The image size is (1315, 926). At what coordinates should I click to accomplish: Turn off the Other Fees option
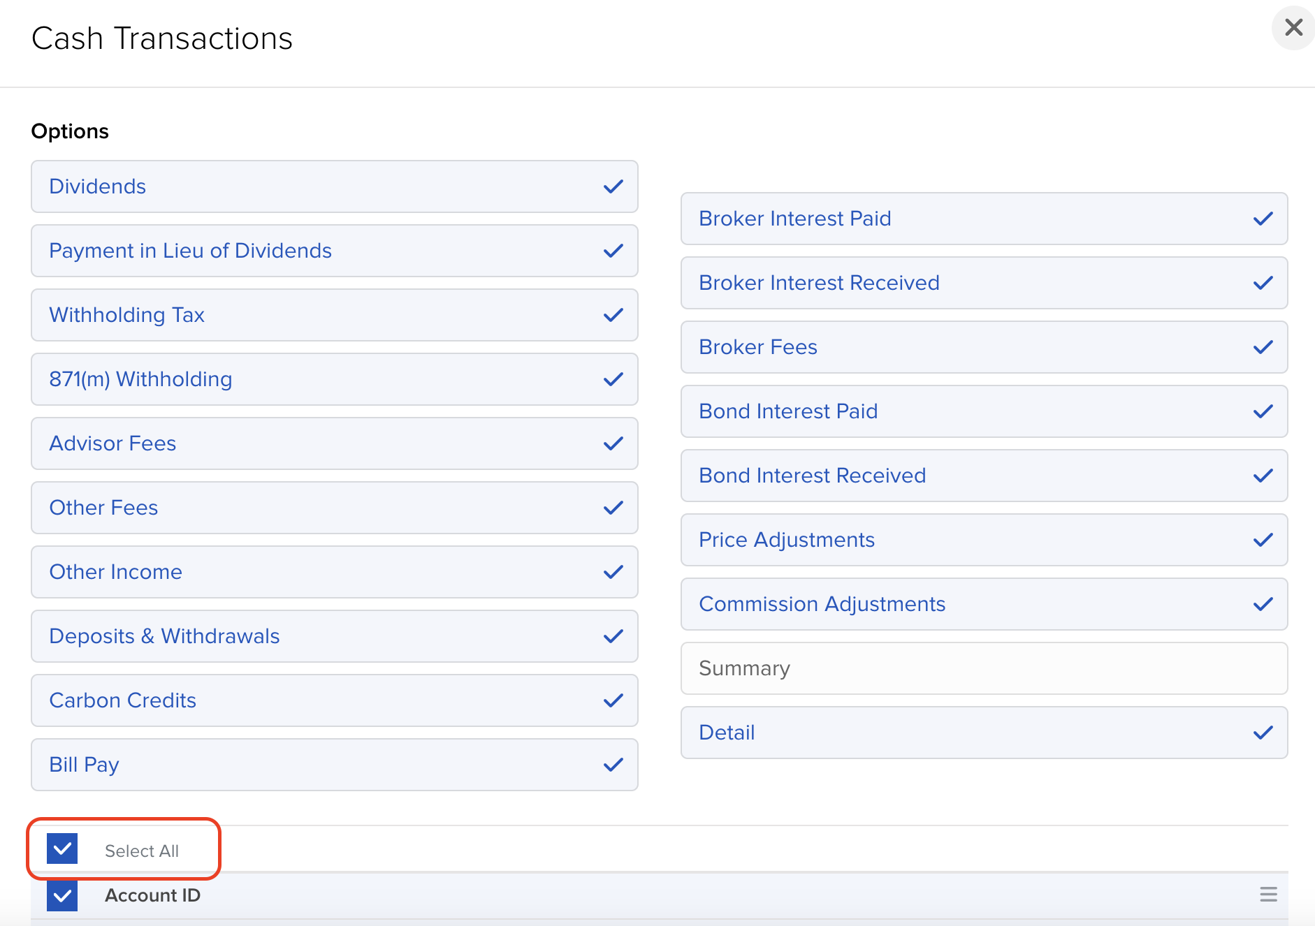[x=334, y=508]
